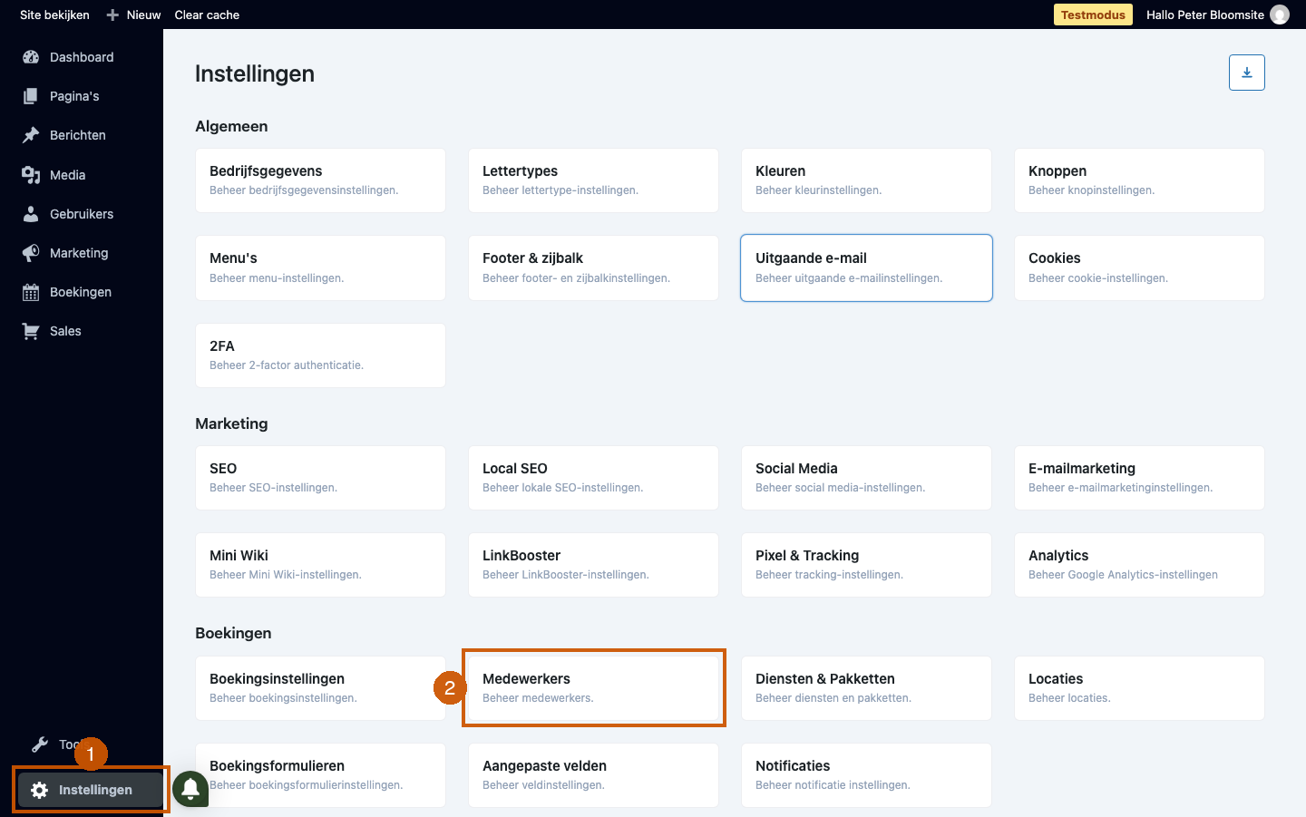
Task: Click the Testmodus badge
Action: pyautogui.click(x=1093, y=15)
